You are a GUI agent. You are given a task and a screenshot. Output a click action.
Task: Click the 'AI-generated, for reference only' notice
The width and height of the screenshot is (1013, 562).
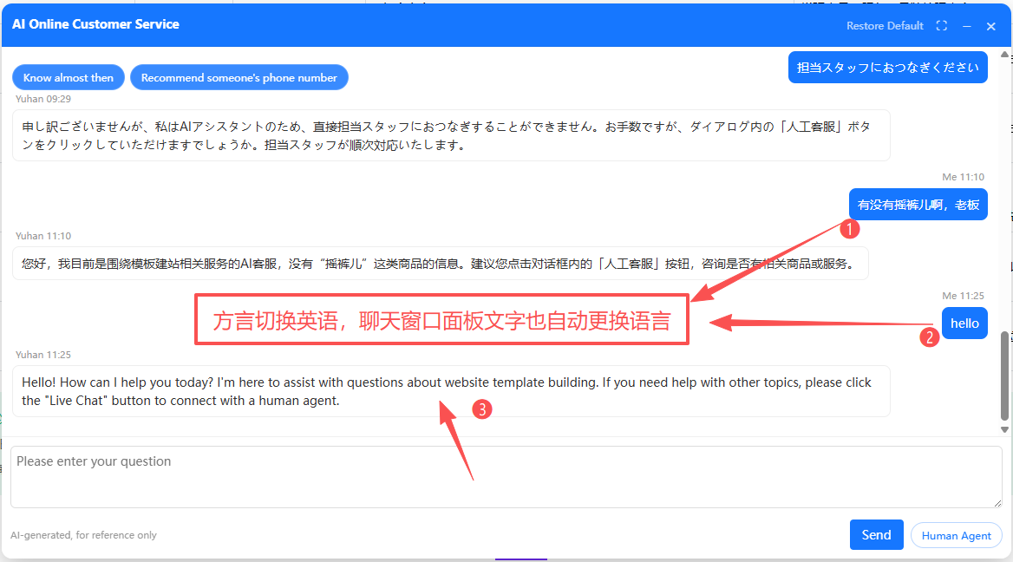coord(83,535)
